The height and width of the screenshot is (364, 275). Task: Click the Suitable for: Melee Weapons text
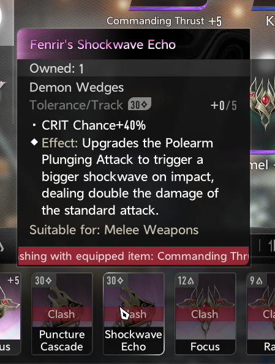(x=114, y=230)
